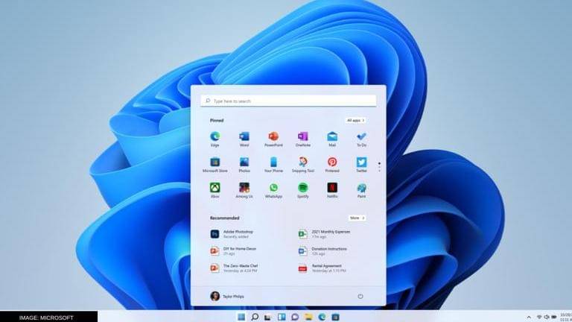Open Microsoft Edge from pinned apps
This screenshot has height=322, width=572.
click(214, 137)
